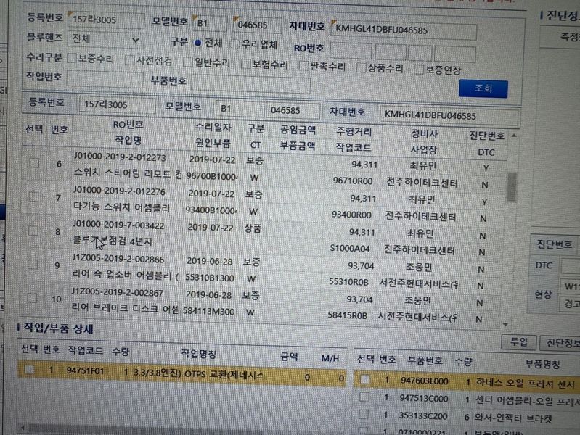
Task: Click 스위치 스티어링 리모트 job name
Action: (128, 173)
